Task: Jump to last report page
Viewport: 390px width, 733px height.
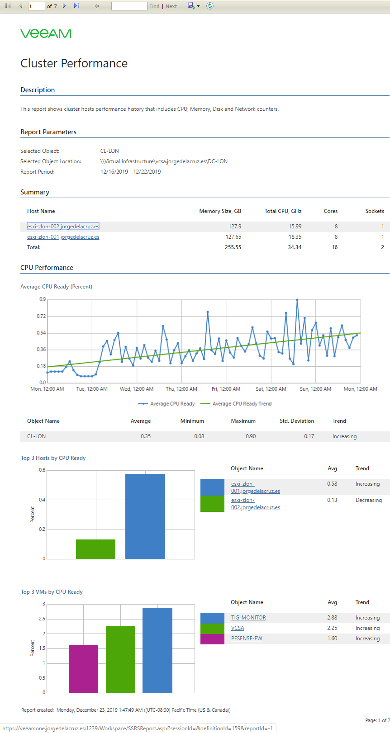Action: pos(77,6)
